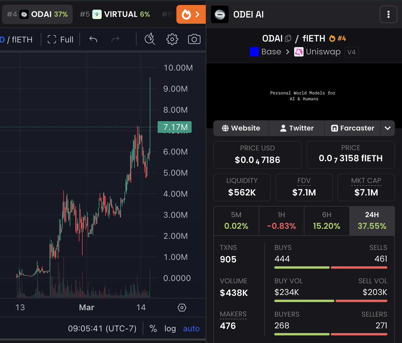
Task: Undo the last chart action
Action: point(93,39)
